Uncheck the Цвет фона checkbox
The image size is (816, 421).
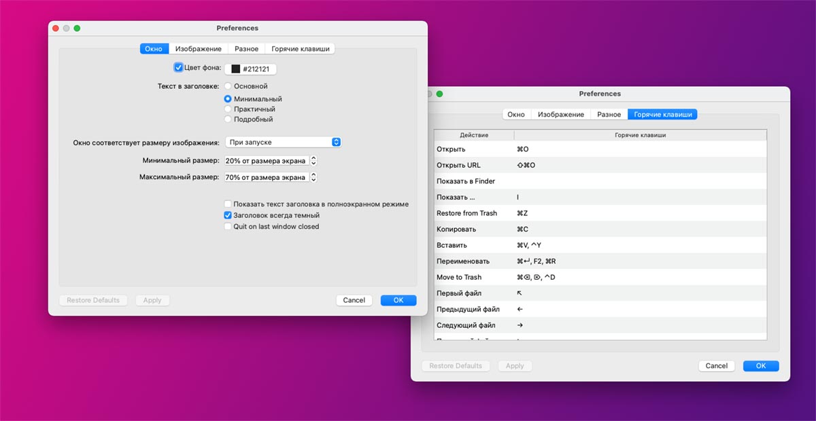coord(179,67)
